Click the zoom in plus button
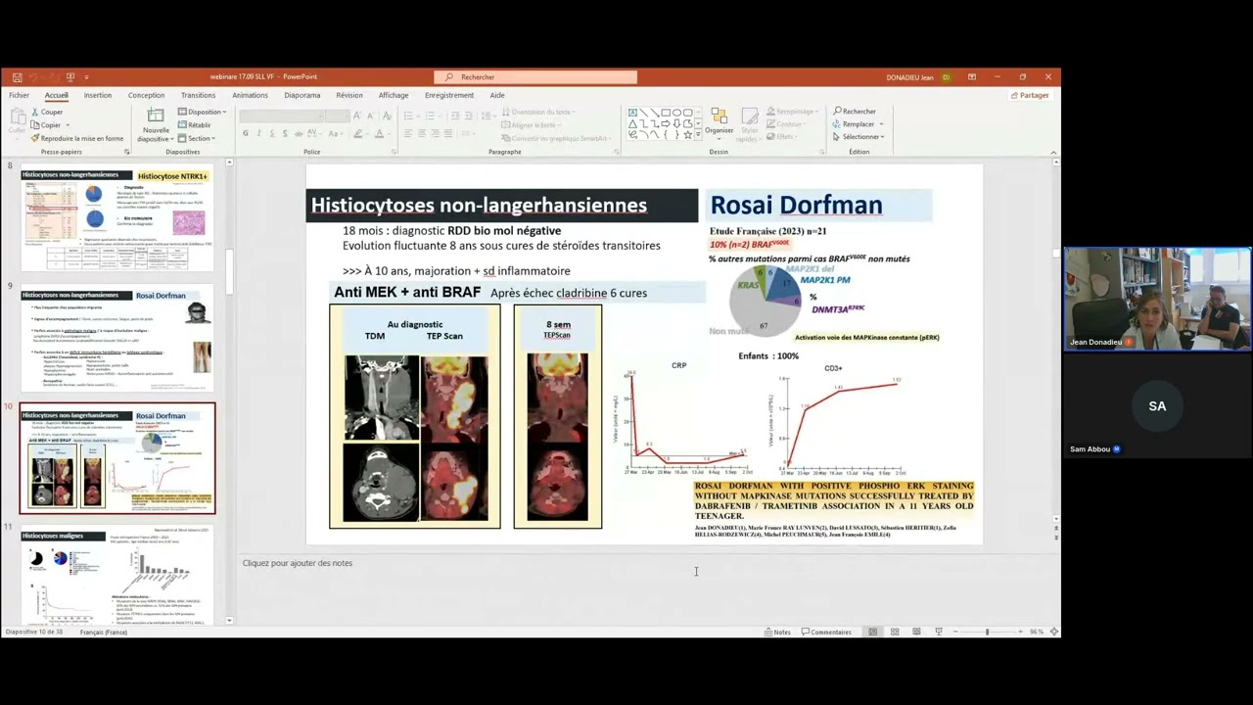The image size is (1253, 705). pos(1021,632)
